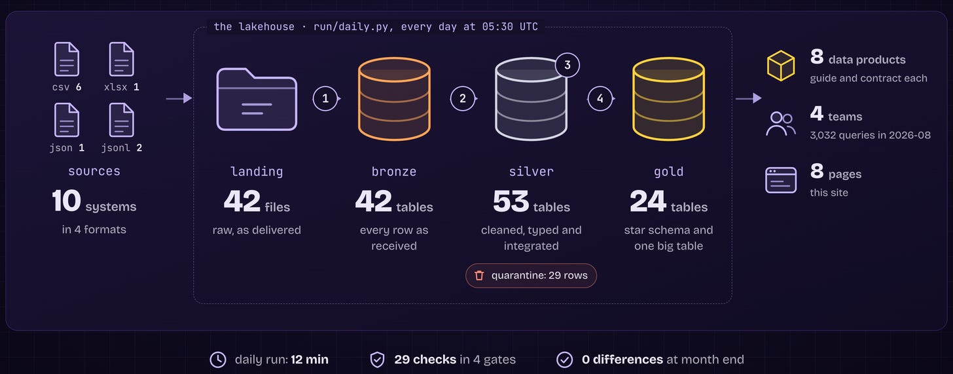Viewport: 953px width, 374px height.
Task: Click the 'jsonl 2' label
Action: [x=122, y=147]
